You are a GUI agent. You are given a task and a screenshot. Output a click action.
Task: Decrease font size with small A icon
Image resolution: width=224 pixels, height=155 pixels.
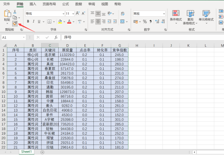pos(83,13)
